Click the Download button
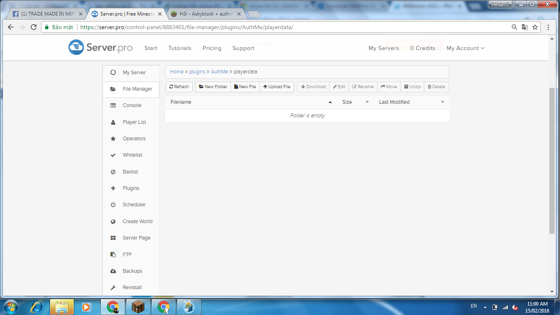The image size is (560, 315). [x=313, y=87]
